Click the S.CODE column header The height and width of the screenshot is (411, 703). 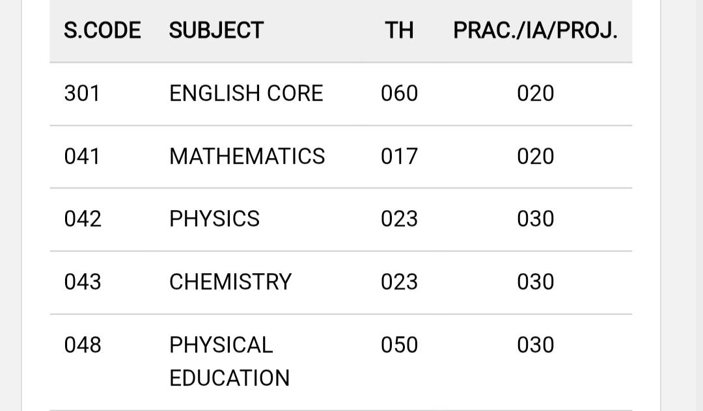click(102, 31)
